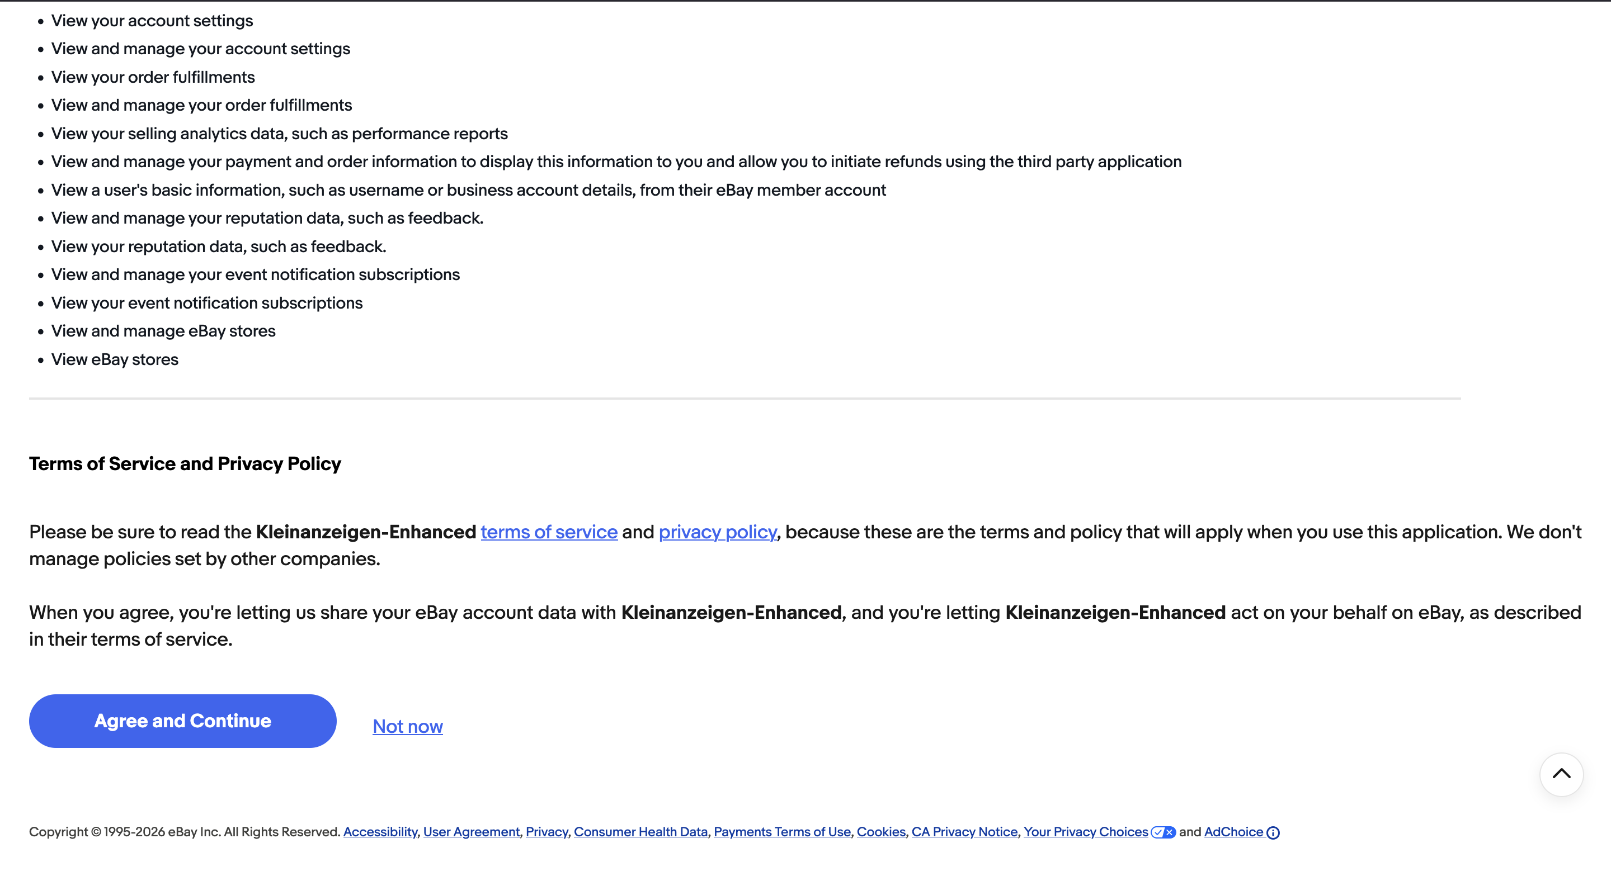
Task: Decline by clicking Not now
Action: [408, 726]
